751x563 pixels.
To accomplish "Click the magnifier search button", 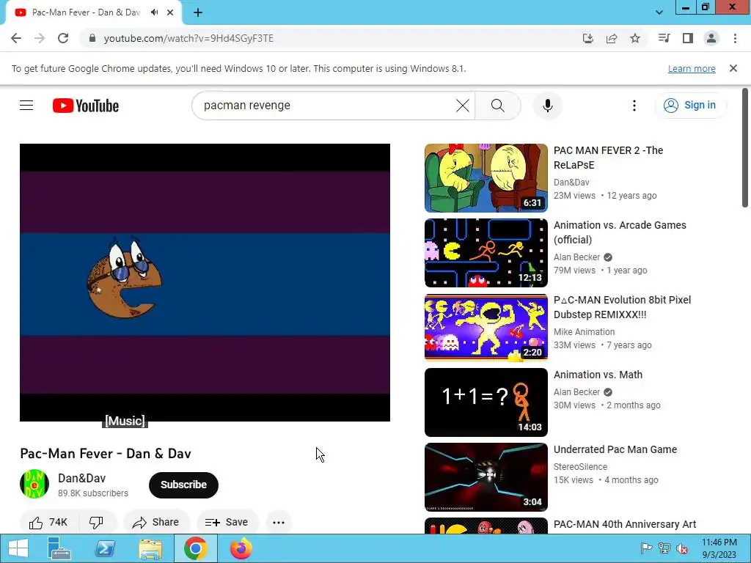I will [x=498, y=106].
